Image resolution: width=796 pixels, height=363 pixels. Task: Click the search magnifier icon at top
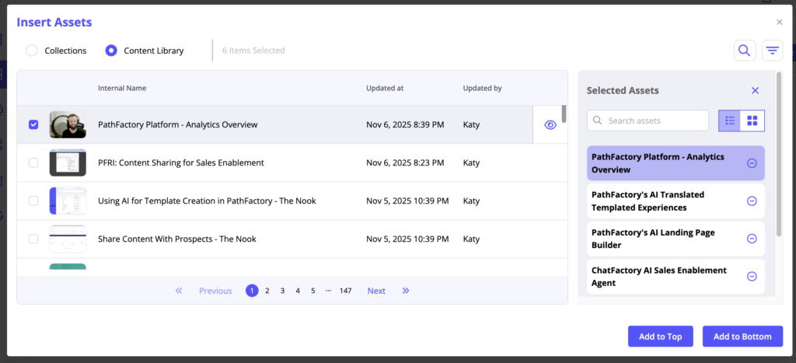(744, 51)
